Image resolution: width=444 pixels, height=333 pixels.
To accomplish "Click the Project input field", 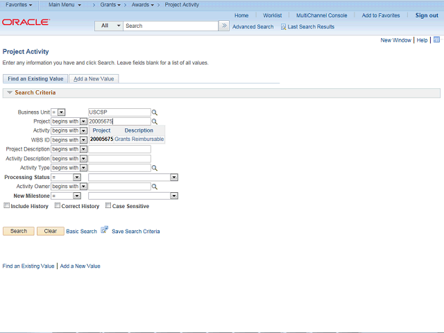I will pos(119,121).
